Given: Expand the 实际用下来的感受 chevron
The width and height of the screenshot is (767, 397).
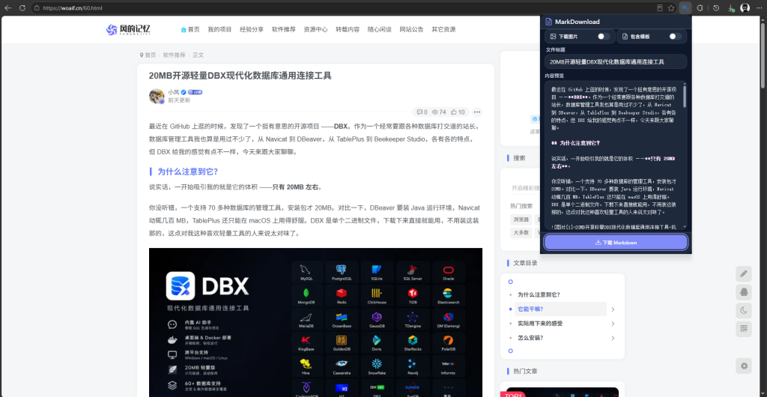Looking at the screenshot, I should [613, 323].
